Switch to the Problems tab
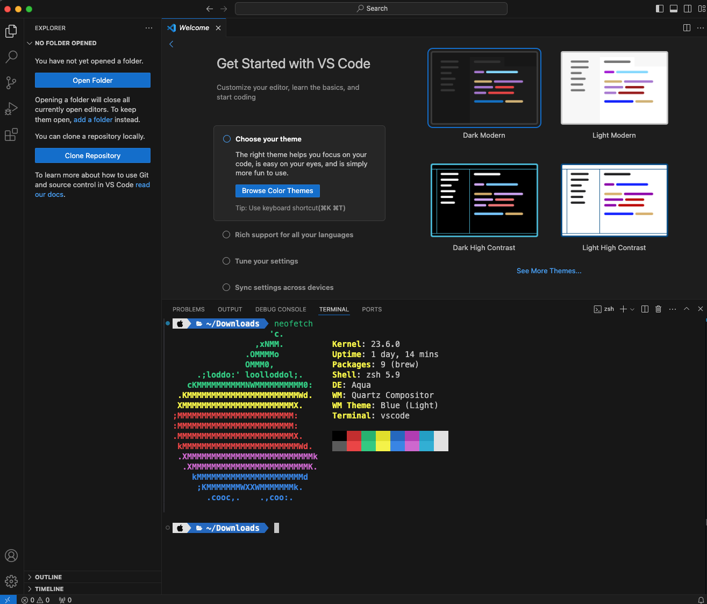Screen dimensions: 707x604 pos(189,309)
